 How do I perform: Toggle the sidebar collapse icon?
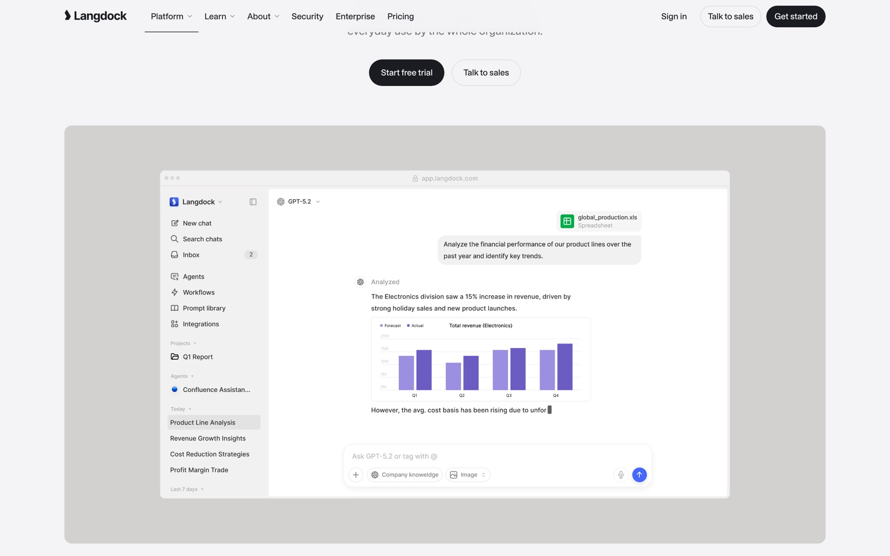253,202
